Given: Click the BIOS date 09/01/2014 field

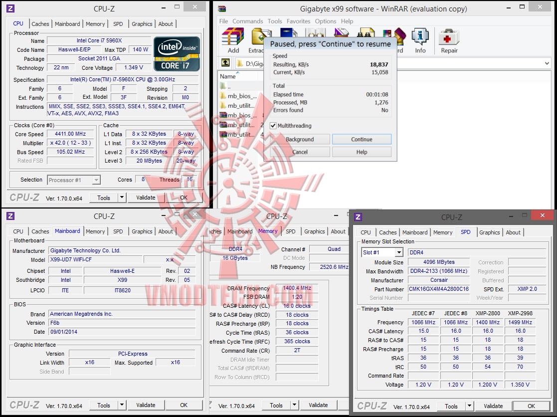Looking at the screenshot, I should tap(122, 331).
